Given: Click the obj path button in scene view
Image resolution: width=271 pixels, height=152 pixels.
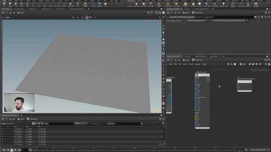Looking at the screenshot, I should [12, 13].
